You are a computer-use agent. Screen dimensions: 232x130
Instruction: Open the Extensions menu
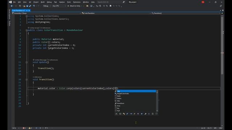pos(76,2)
